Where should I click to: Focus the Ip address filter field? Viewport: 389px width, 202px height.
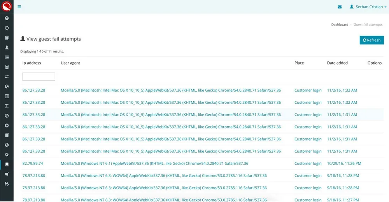39,77
